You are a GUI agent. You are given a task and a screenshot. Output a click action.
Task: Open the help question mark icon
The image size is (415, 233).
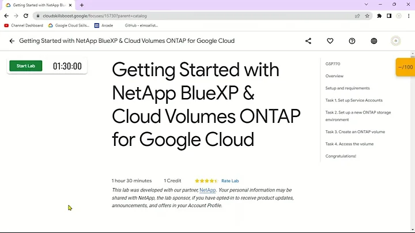[x=352, y=41]
